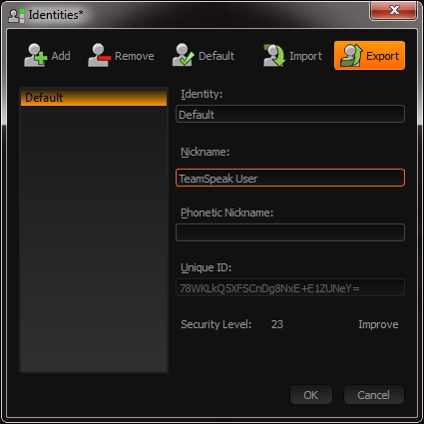Click the Remove identity person icon
The image size is (424, 424).
[99, 55]
